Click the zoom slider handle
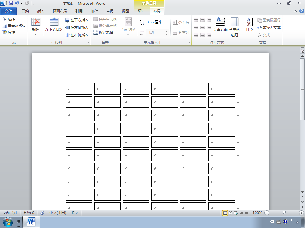Image resolution: width=305 pixels, height=228 pixels. click(284, 213)
